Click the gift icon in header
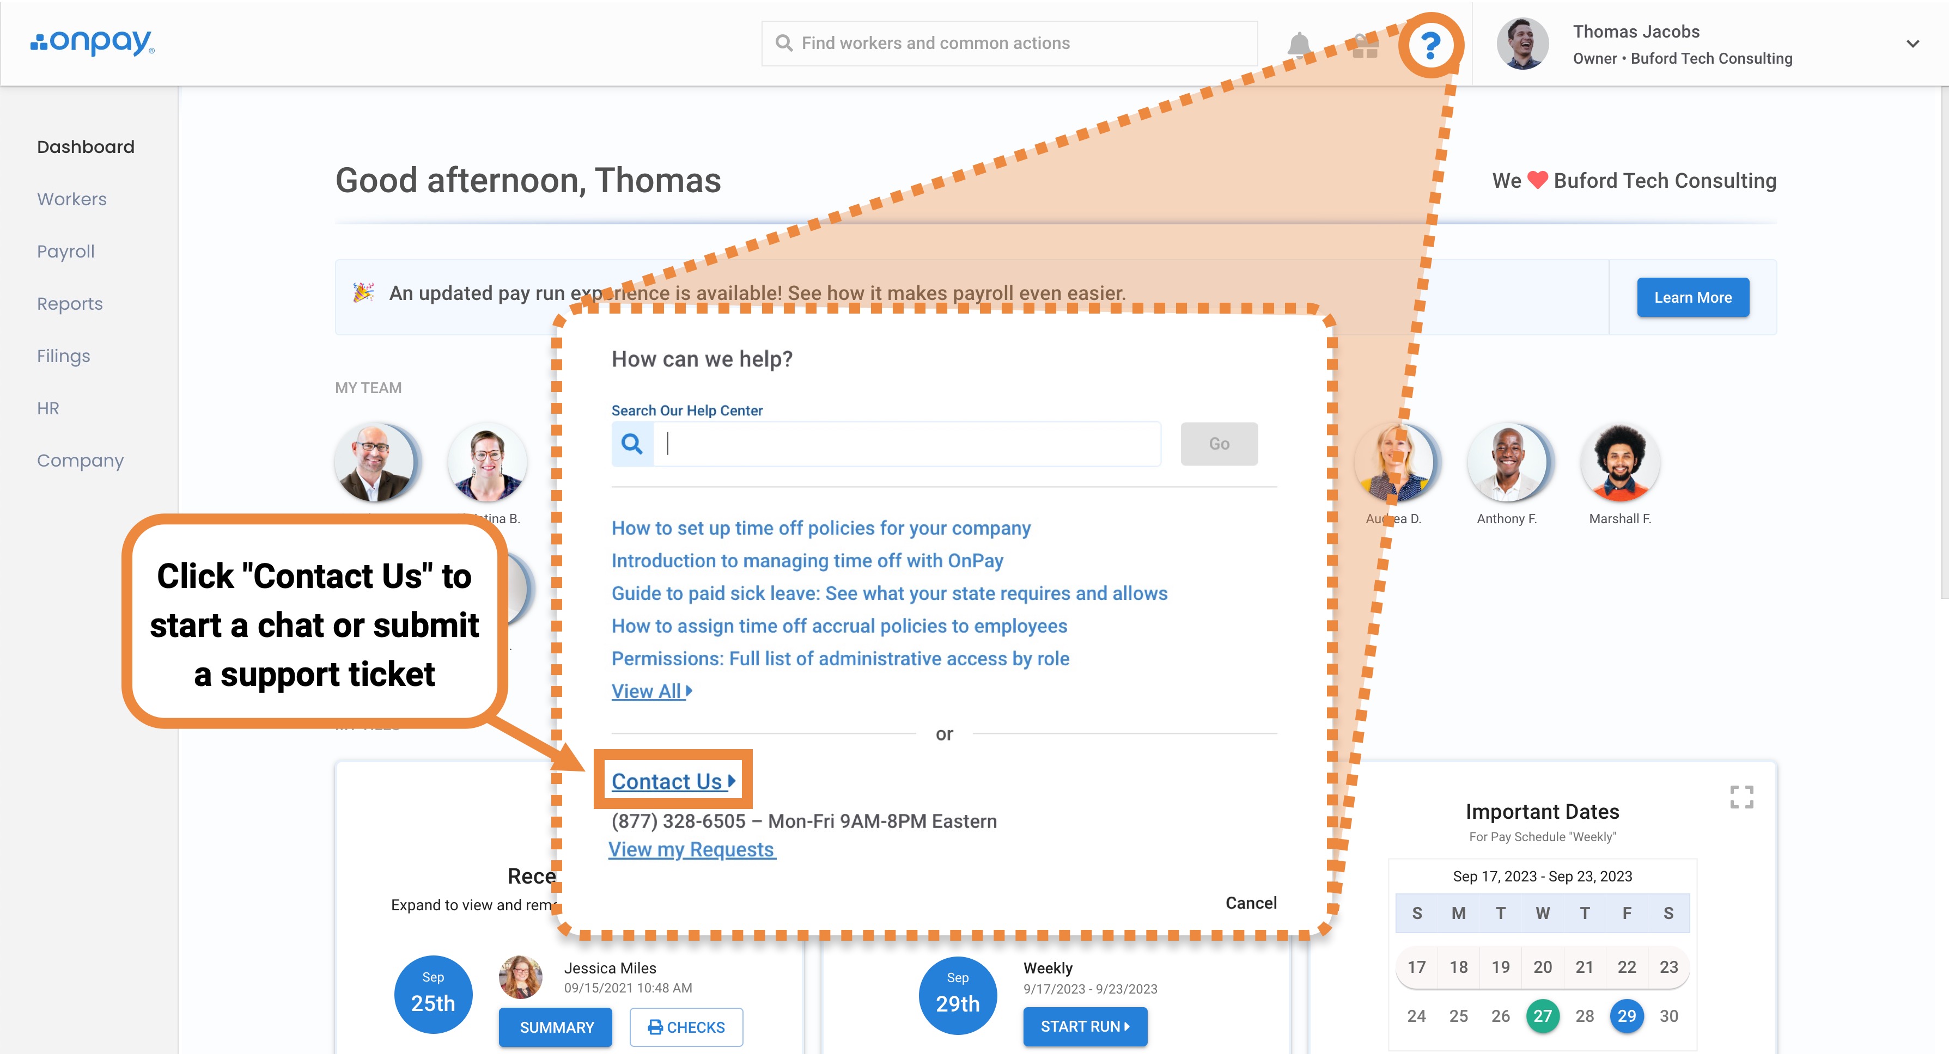 (1365, 46)
